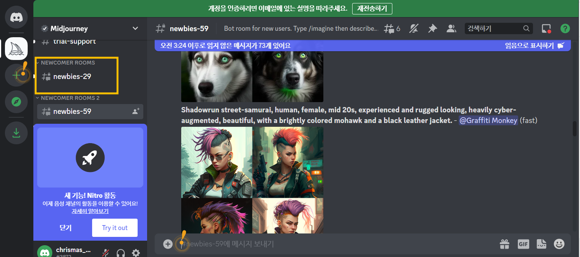Collapse the NEWCOMER ROOMS 2 category
580x257 pixels.
[63, 98]
